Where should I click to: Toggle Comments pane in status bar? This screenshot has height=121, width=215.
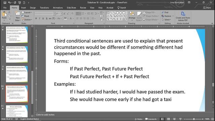point(151,119)
